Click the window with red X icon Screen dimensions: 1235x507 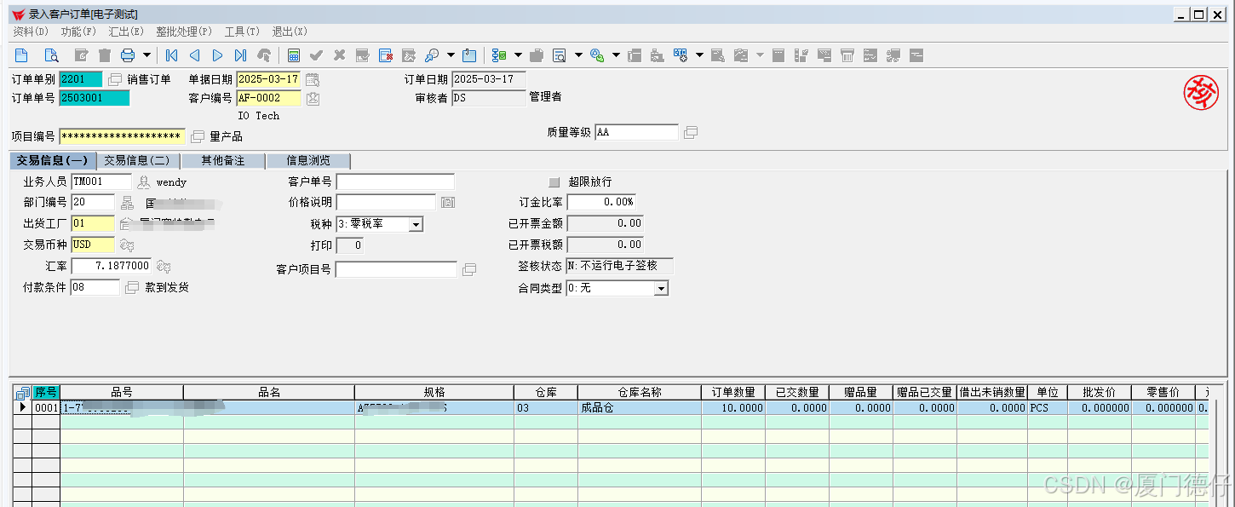(386, 55)
